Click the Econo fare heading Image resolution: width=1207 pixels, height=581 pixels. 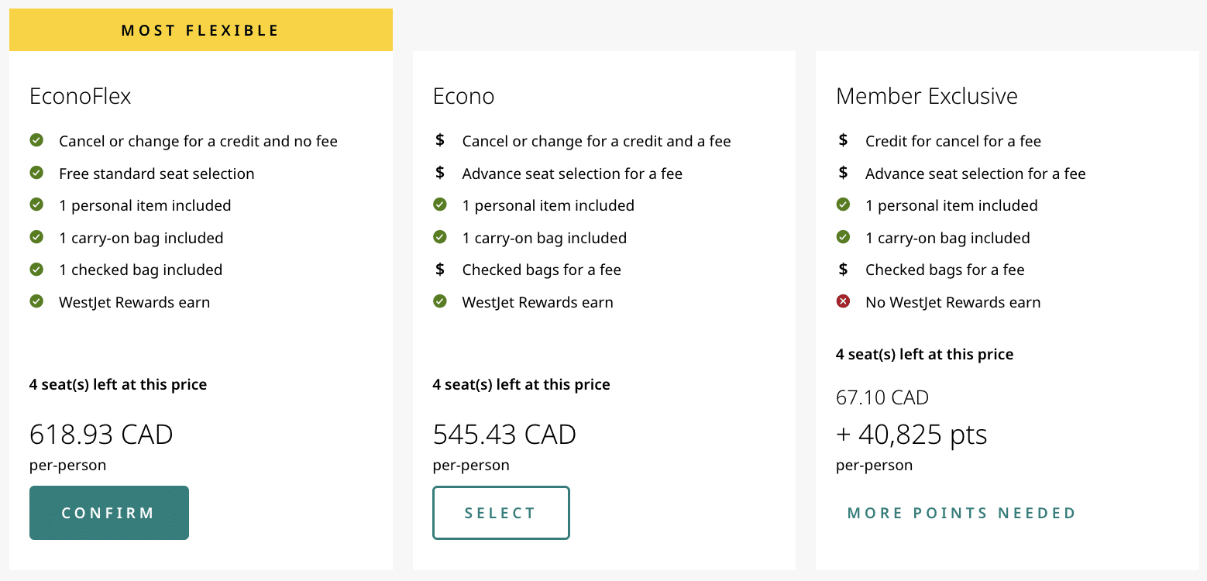pyautogui.click(x=463, y=96)
